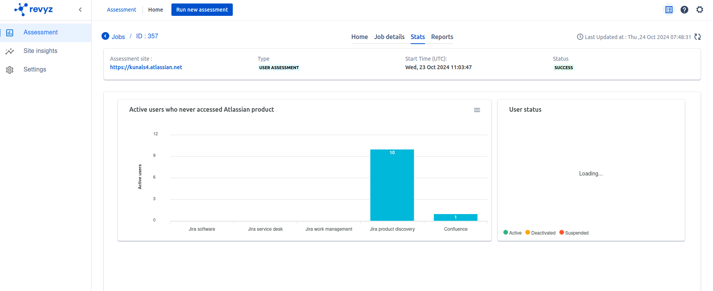Image resolution: width=713 pixels, height=291 pixels.
Task: Open Assessment in the sidebar
Action: pos(46,32)
